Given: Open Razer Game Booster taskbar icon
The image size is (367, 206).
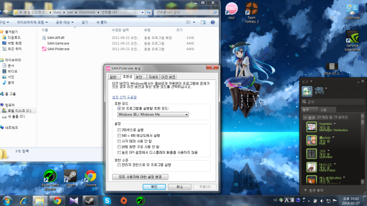Looking at the screenshot, I should 140,201.
